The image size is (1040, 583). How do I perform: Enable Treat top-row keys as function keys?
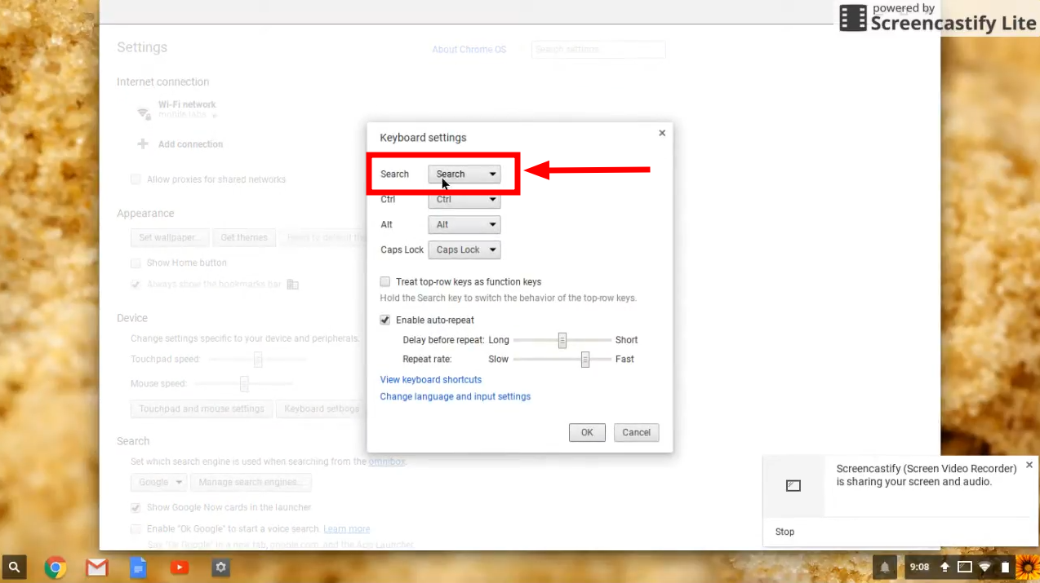384,281
